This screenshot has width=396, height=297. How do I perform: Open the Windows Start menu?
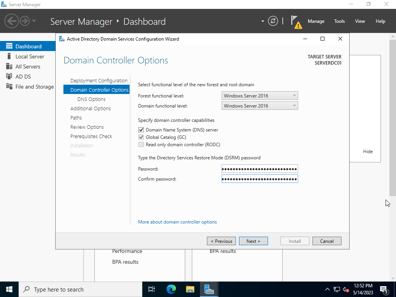9,289
